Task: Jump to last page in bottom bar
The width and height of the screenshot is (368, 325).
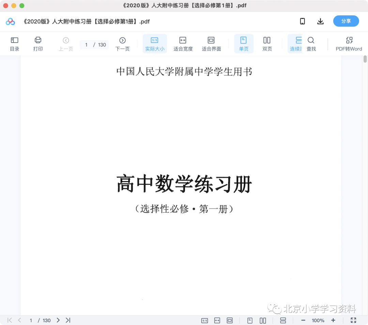Action: [68, 320]
